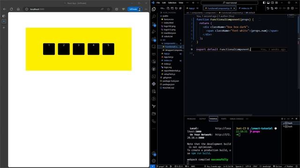
Task: Open the browser settings and more menu
Action: tap(146, 9)
